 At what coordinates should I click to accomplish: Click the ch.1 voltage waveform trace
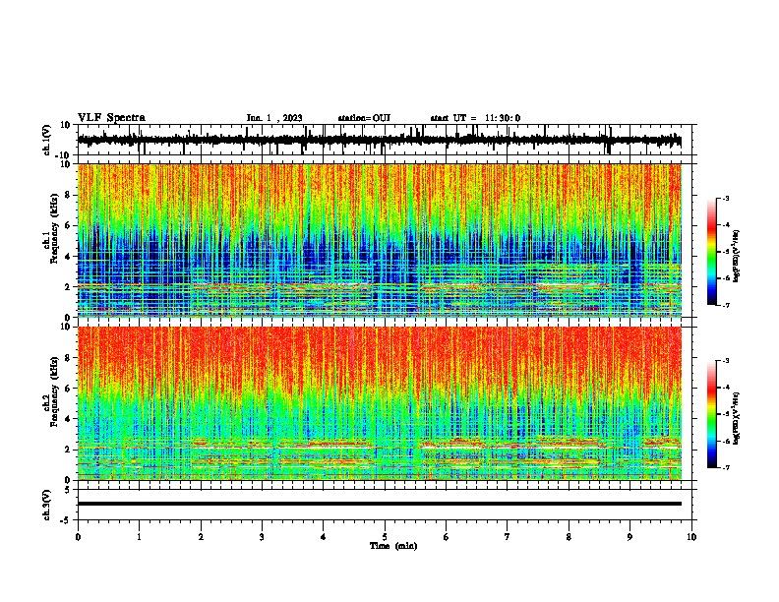point(379,140)
